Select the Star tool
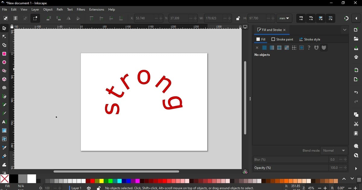Screen dimensions: 362x190 point(4,71)
